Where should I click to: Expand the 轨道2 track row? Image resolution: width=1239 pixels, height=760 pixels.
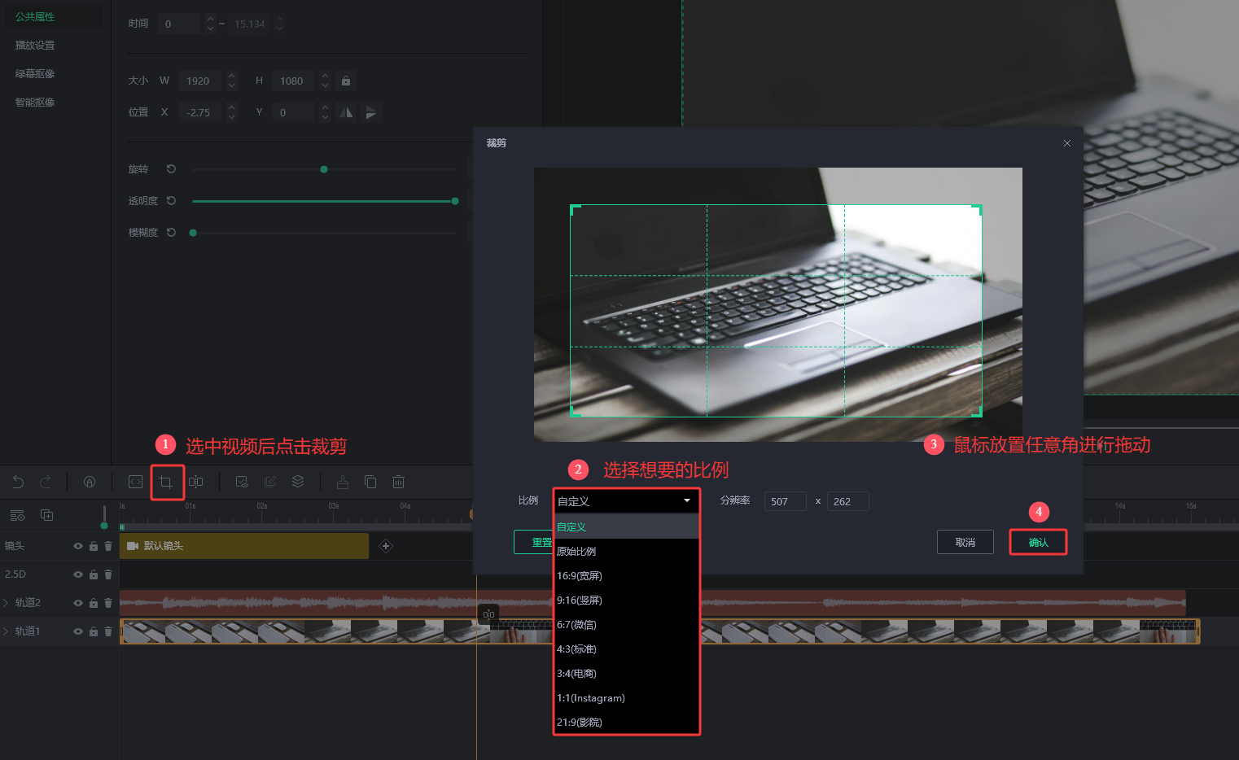click(x=6, y=603)
